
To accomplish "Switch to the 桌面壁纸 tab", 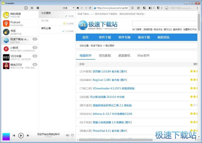I will 124,55.
